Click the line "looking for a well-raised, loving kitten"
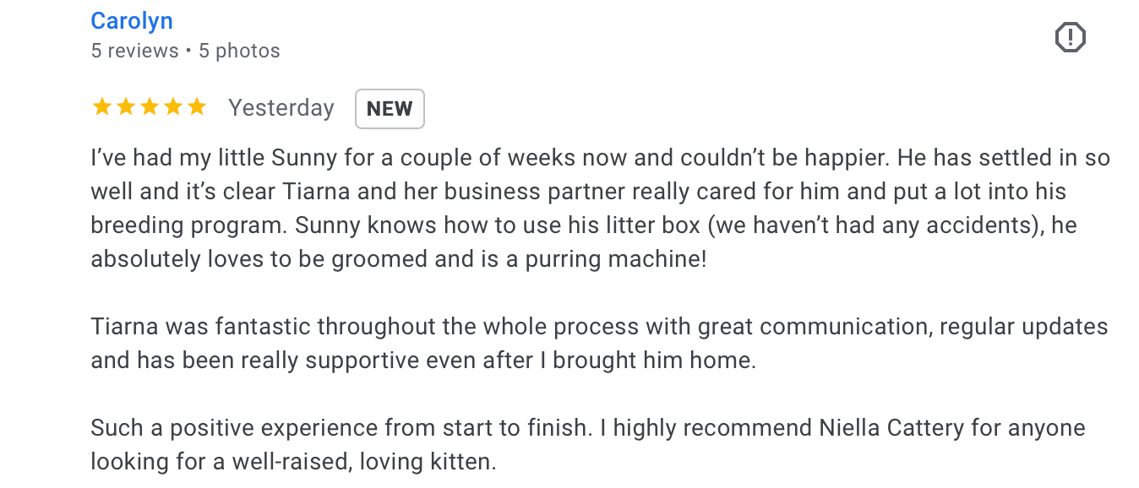Viewport: 1139px width, 488px height. tap(293, 462)
